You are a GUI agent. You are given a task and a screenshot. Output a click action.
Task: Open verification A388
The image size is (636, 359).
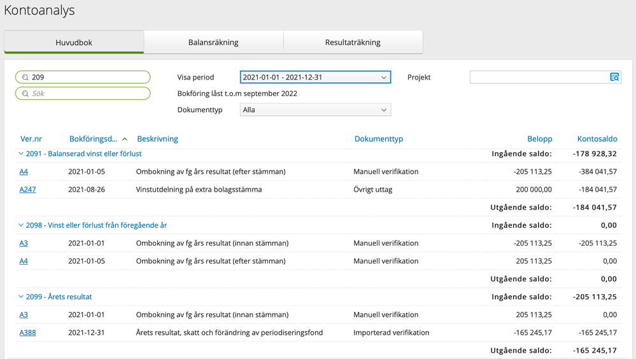[27, 332]
